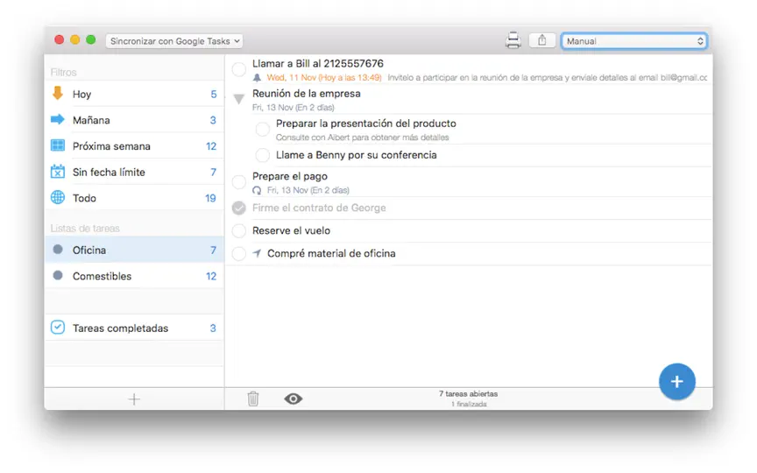Select the Hoy filter
757x473 pixels.
[x=134, y=94]
